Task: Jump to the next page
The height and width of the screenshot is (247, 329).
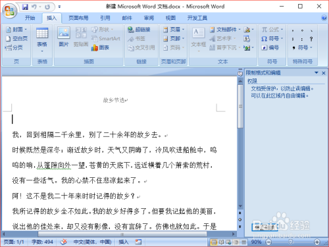Action: [240, 227]
